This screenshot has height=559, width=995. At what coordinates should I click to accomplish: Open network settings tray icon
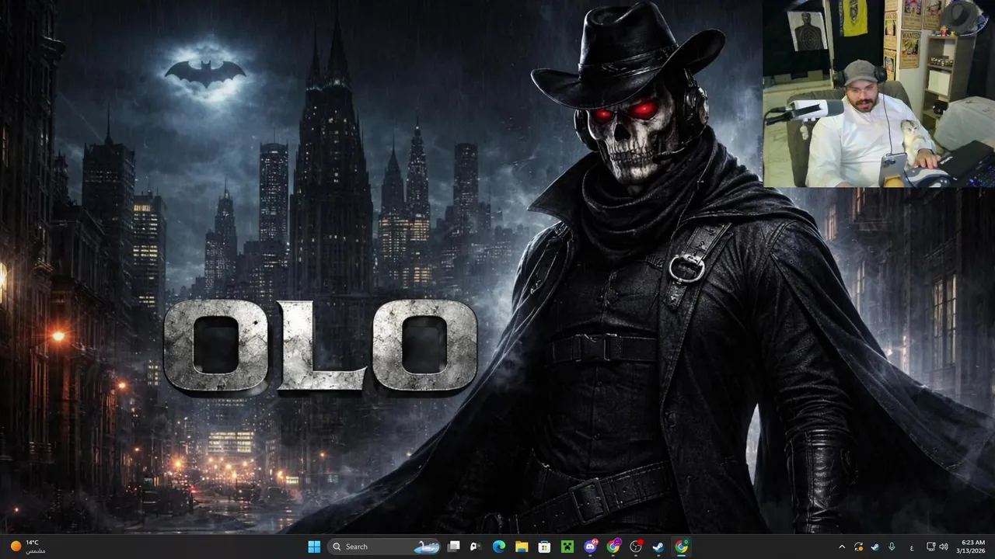[x=931, y=547]
